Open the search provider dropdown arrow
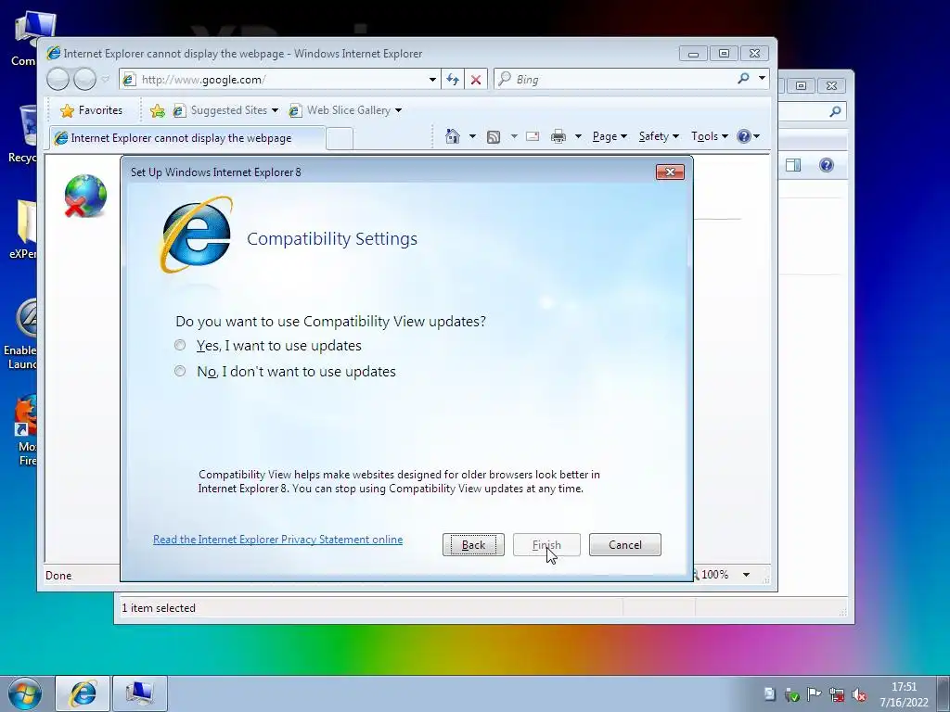The height and width of the screenshot is (712, 950). pos(762,78)
